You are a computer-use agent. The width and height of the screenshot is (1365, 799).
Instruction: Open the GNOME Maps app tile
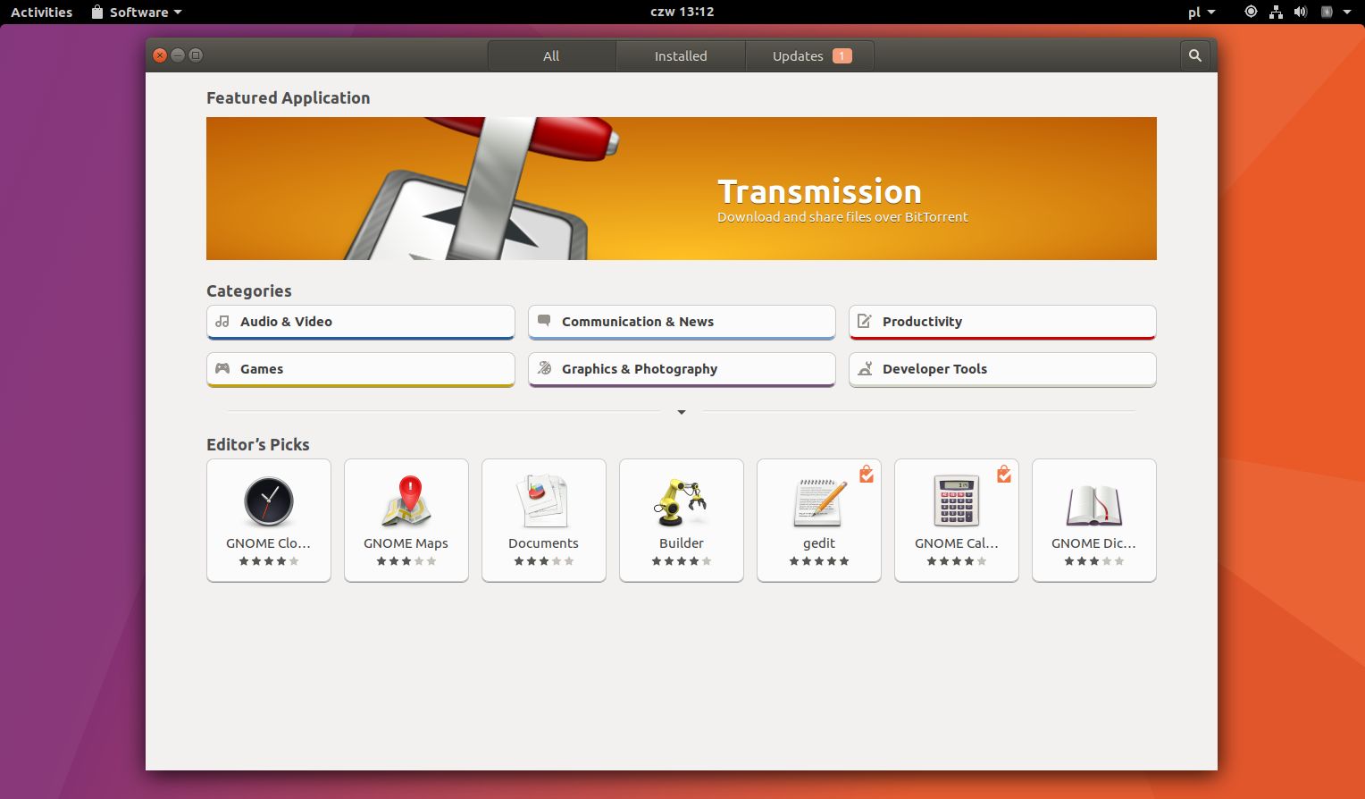(x=406, y=520)
